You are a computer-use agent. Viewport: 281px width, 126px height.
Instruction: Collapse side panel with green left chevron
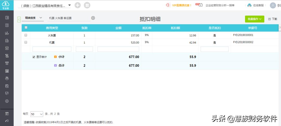pos(19,19)
